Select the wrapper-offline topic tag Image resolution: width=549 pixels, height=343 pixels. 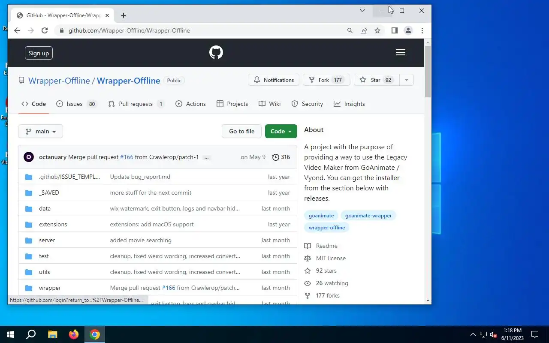point(327,228)
